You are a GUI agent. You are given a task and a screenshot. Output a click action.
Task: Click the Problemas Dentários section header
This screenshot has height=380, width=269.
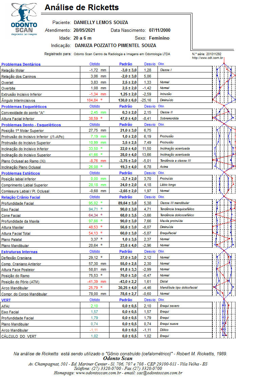21,64
